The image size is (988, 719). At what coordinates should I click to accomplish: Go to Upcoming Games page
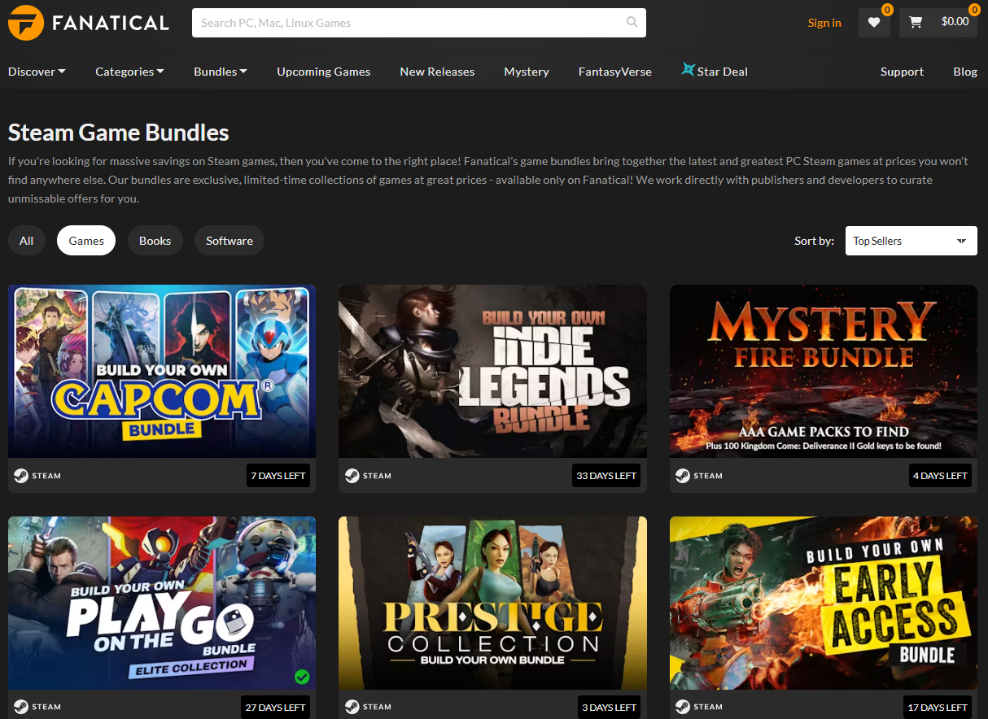pos(323,72)
